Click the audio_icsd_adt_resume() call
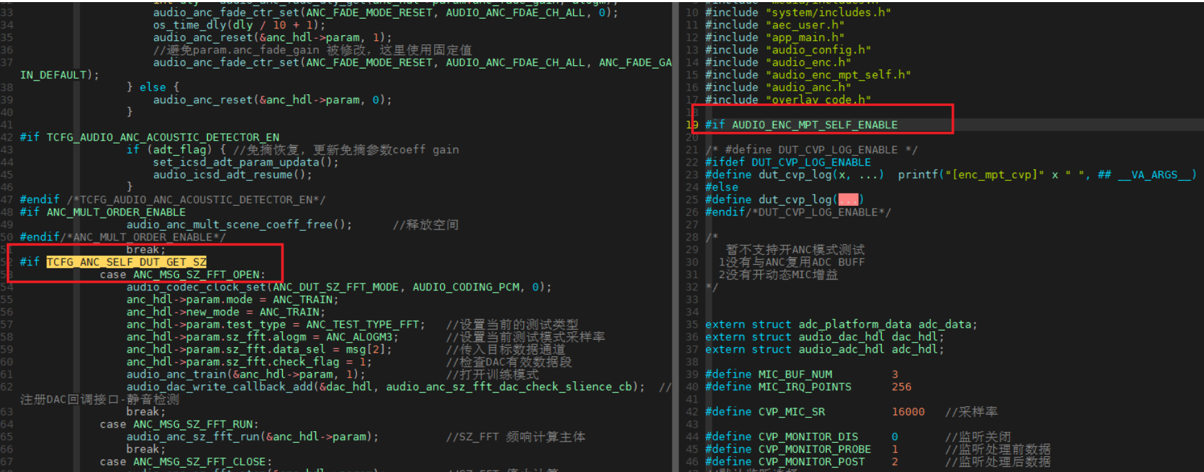1204x472 pixels. tap(233, 175)
